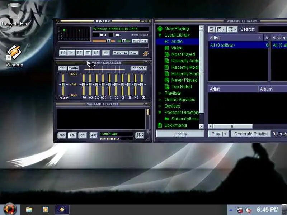This screenshot has width=287, height=215.
Task: Open the playlist SEL menu
Action: pos(83,135)
